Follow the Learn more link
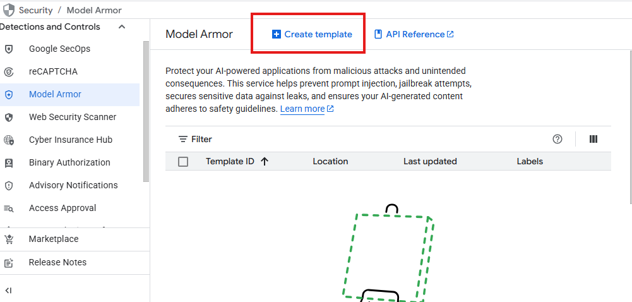Viewport: 632px width, 302px height. [302, 109]
